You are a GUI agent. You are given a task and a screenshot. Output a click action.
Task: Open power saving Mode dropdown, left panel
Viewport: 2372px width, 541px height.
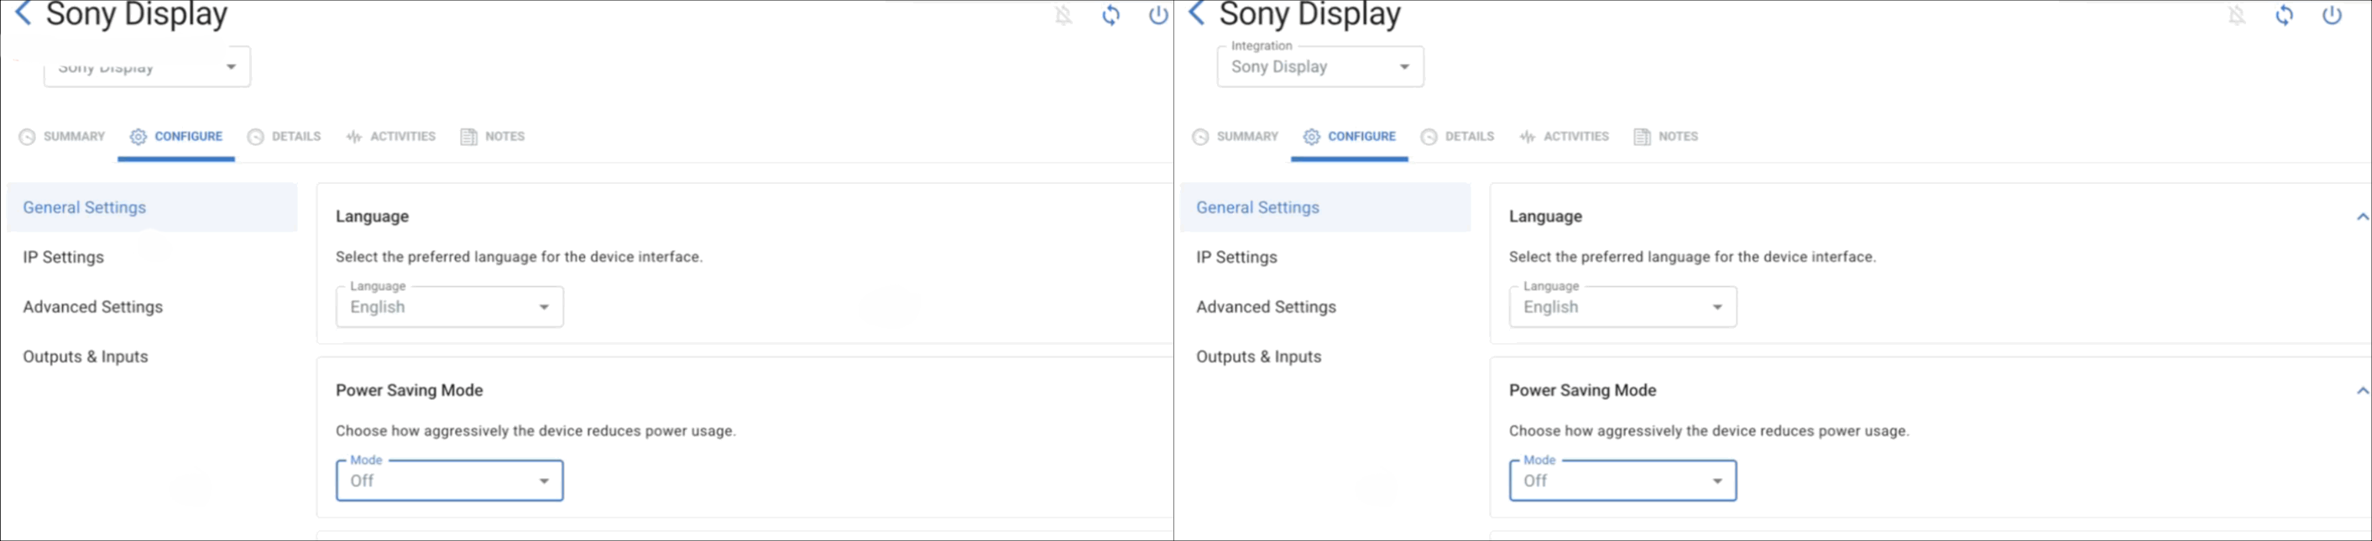coord(449,481)
